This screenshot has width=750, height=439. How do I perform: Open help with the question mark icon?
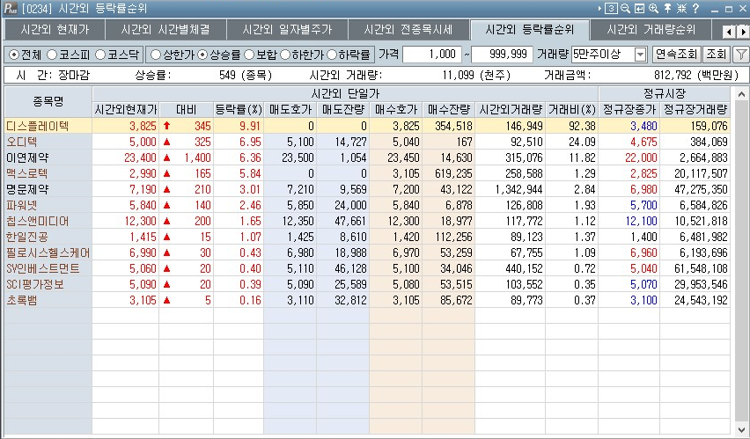coord(696,8)
